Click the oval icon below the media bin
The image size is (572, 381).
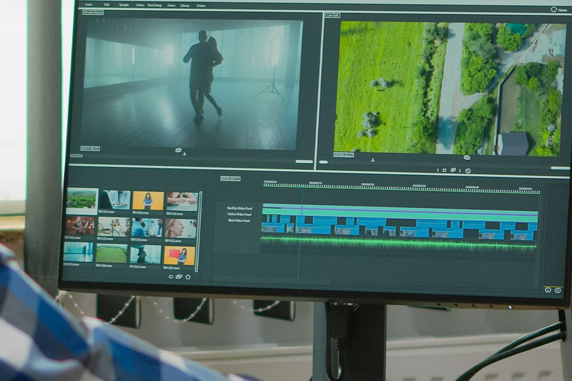(x=170, y=277)
